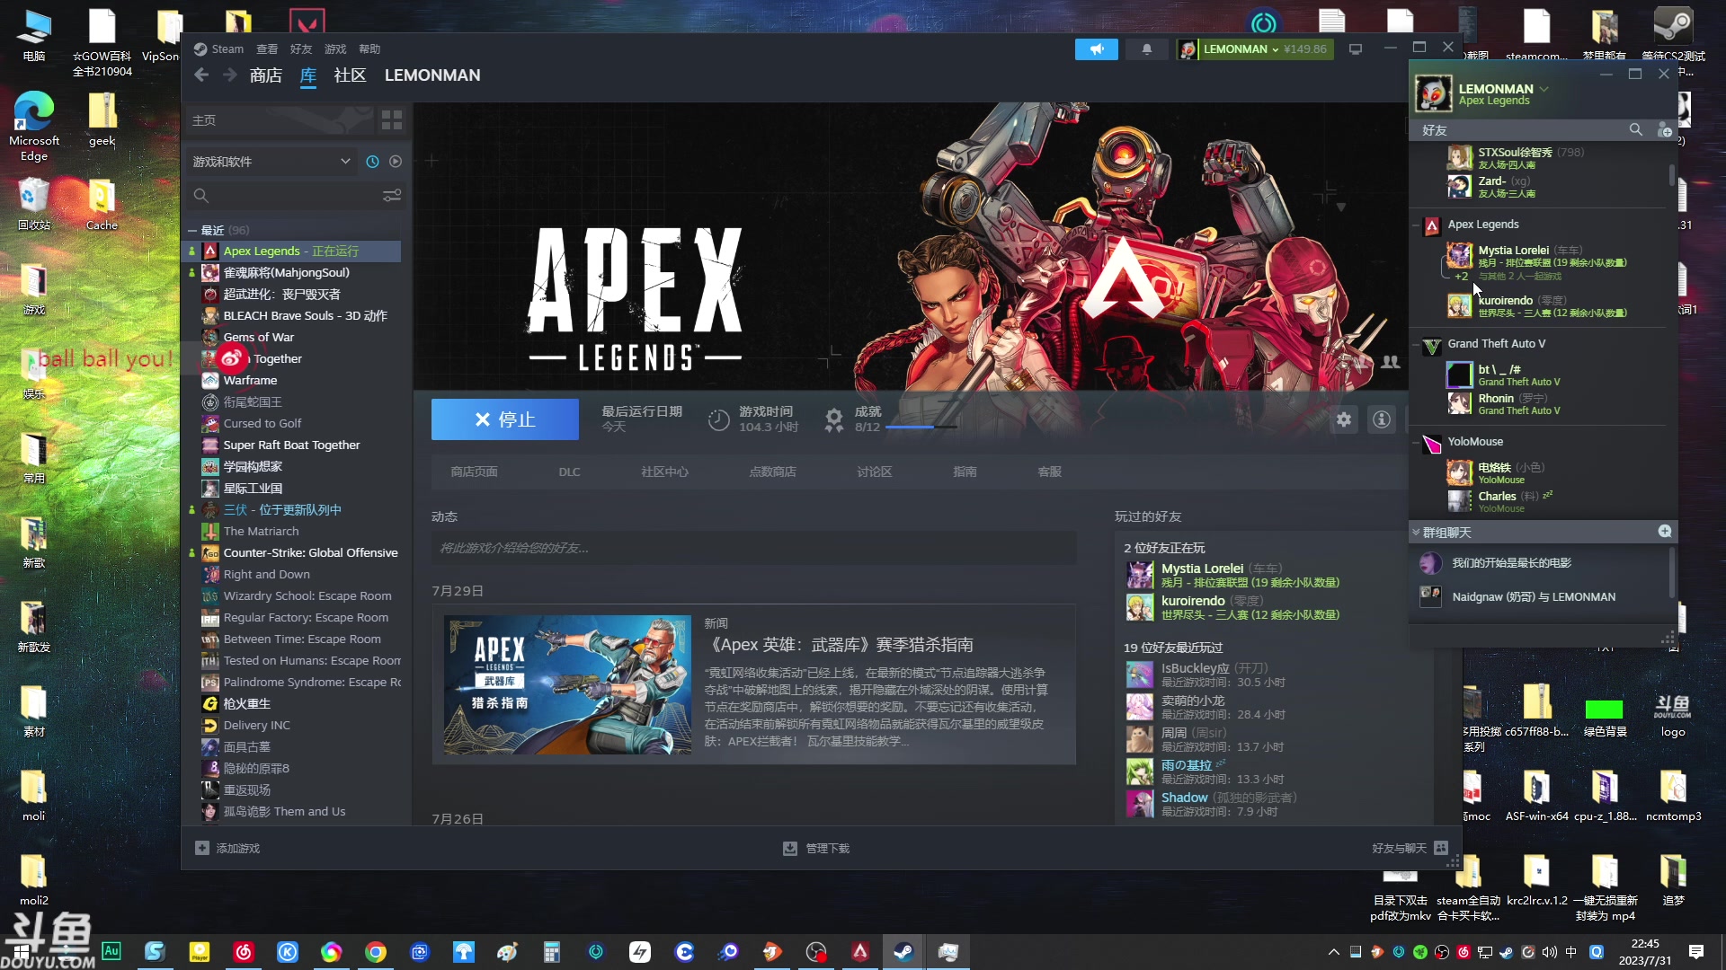The height and width of the screenshot is (970, 1726).
Task: Open Windows Start menu
Action: click(x=22, y=952)
